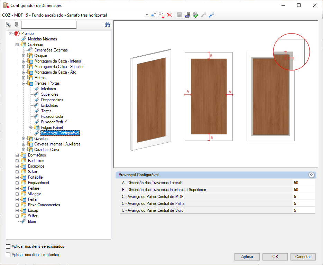Click the tag icon beside Inferiores

tap(36, 89)
